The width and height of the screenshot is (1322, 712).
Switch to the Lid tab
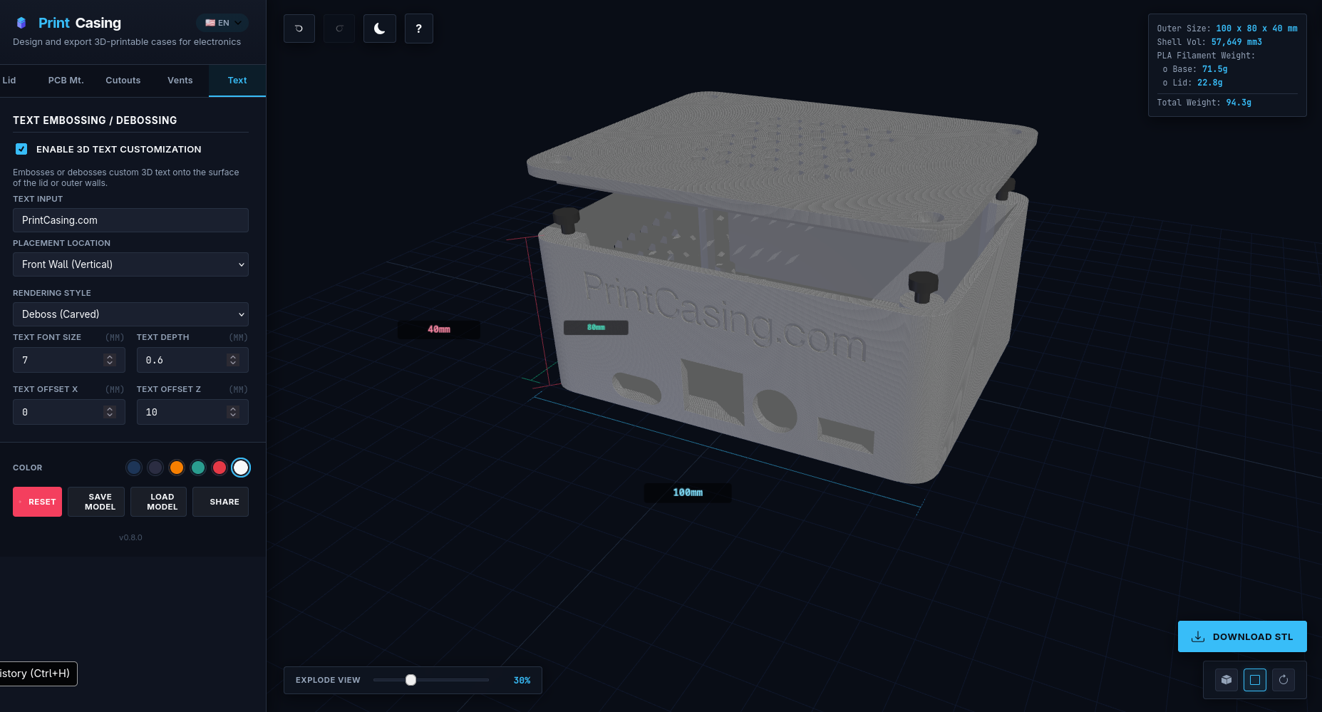coord(9,81)
